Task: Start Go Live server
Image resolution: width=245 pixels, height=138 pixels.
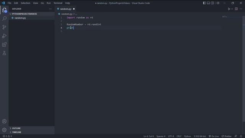Action: [214, 136]
